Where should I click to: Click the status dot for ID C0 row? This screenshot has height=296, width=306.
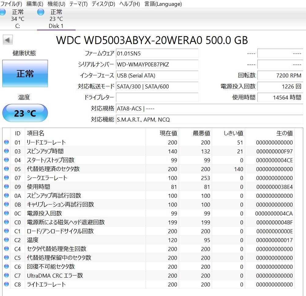coord(6,222)
